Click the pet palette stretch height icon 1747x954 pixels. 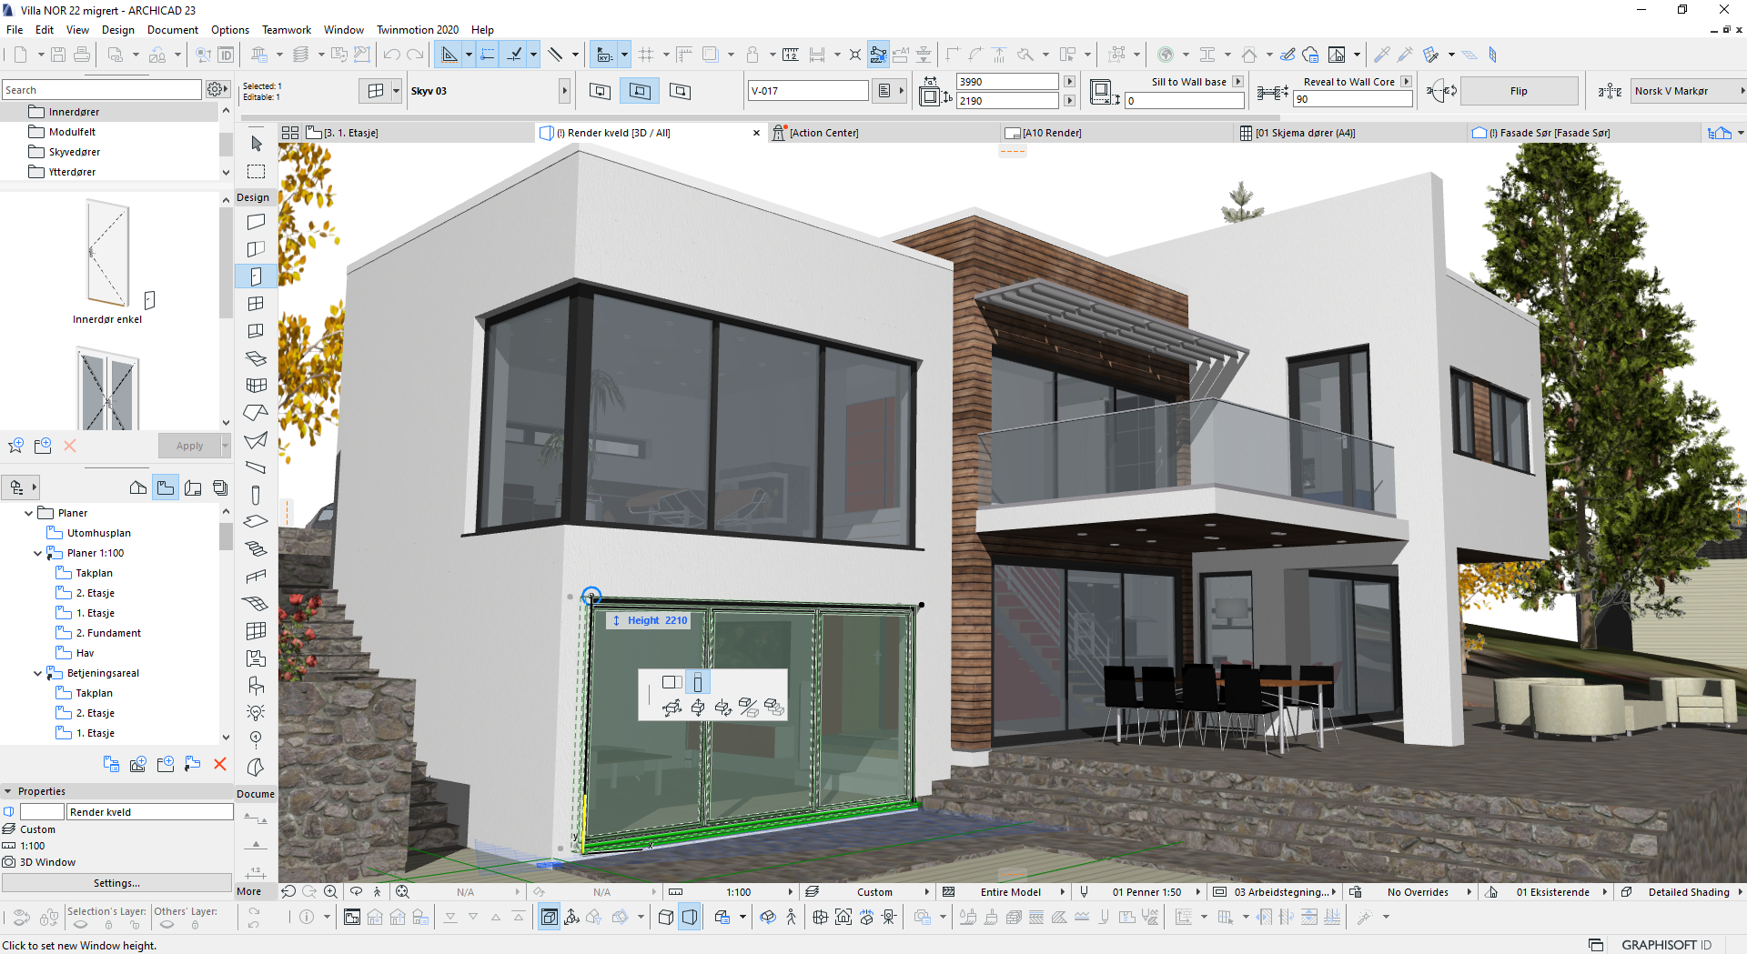click(698, 682)
